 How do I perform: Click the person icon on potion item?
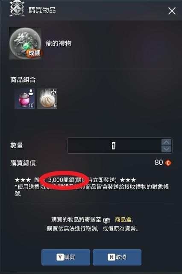pyautogui.click(x=31, y=92)
